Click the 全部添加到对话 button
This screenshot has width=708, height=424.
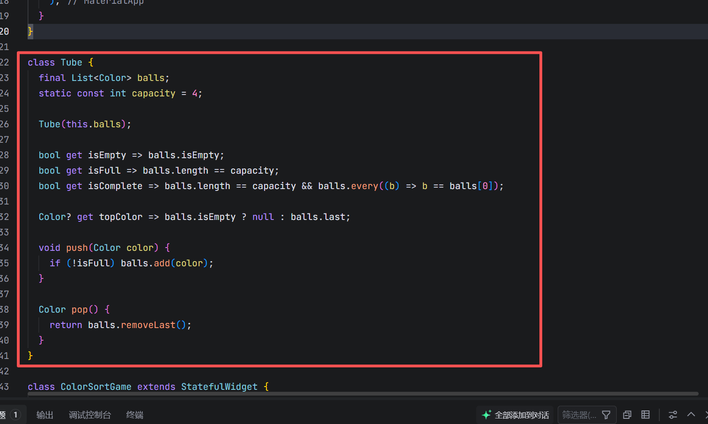pos(515,415)
